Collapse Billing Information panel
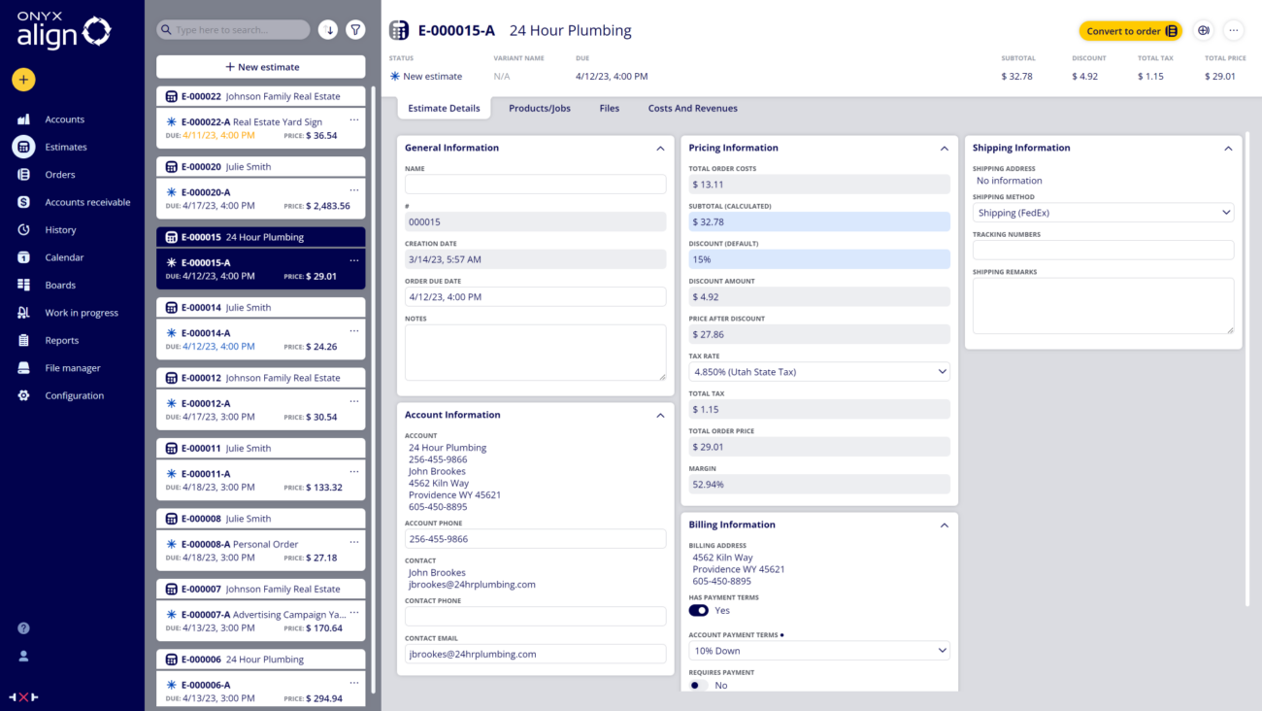Image resolution: width=1262 pixels, height=711 pixels. pyautogui.click(x=945, y=525)
